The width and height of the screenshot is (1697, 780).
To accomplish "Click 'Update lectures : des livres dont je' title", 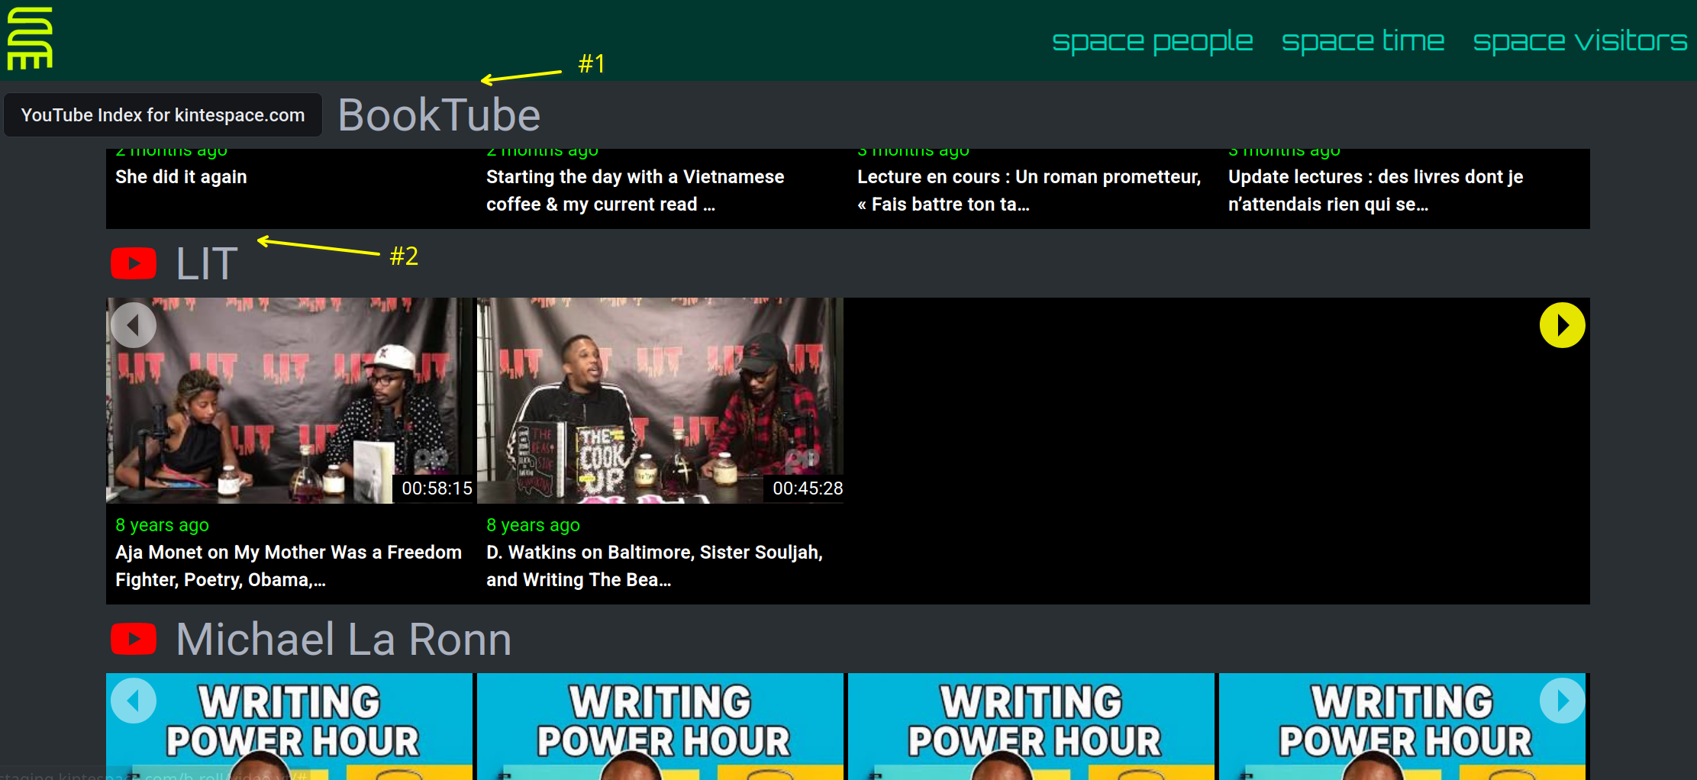I will click(x=1376, y=190).
